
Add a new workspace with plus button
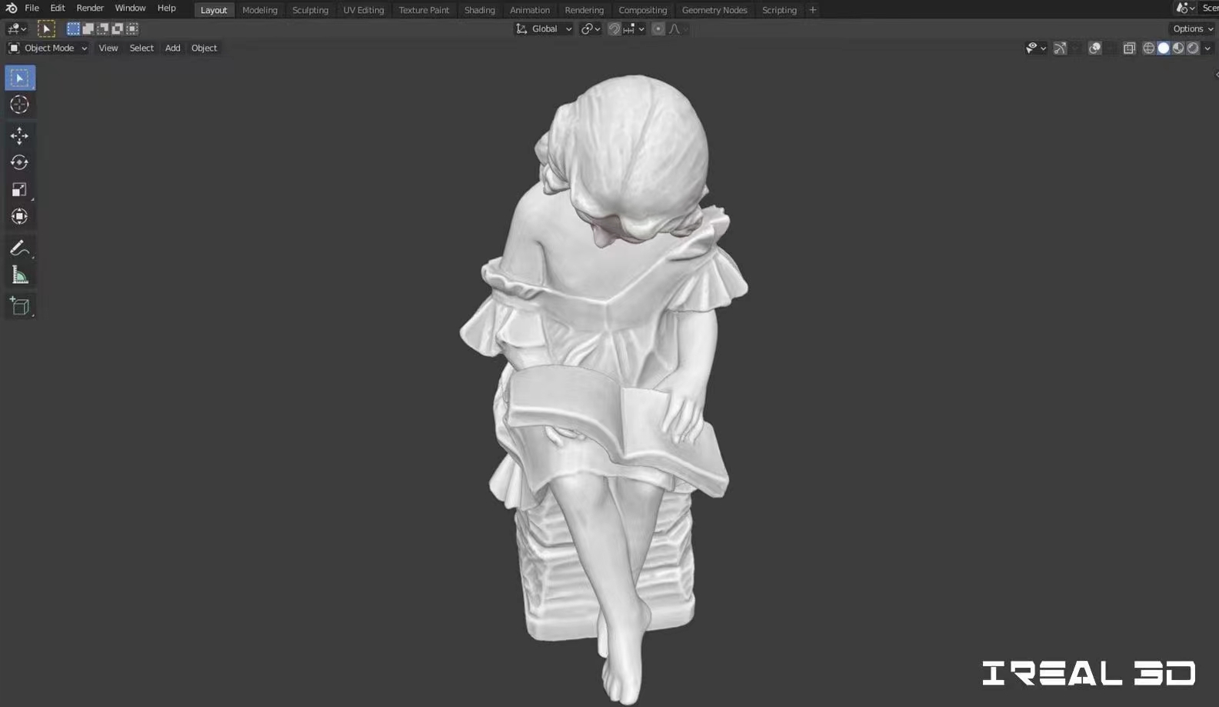coord(813,10)
